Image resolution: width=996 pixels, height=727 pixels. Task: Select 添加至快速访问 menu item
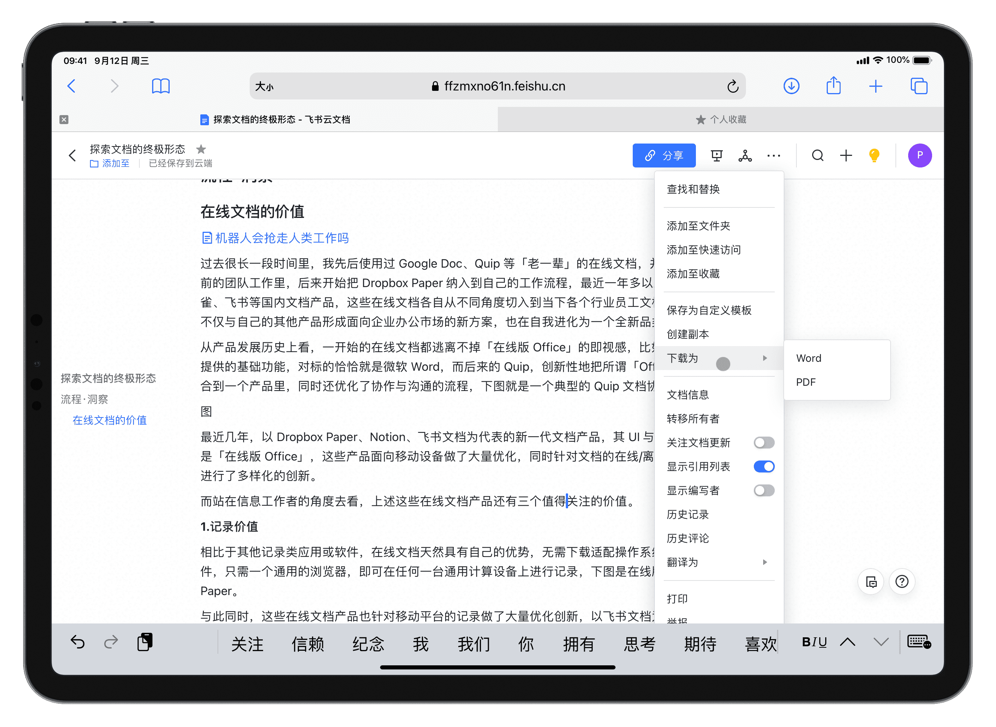click(719, 250)
